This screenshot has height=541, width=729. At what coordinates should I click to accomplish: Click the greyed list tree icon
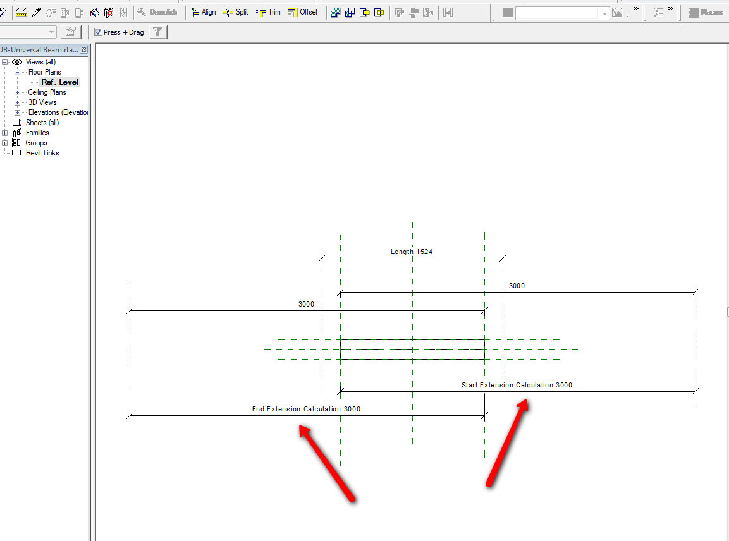click(x=659, y=13)
